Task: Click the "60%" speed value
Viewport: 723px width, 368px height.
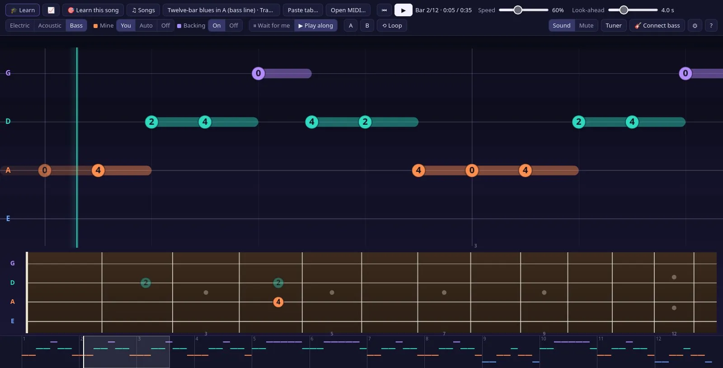Action: 558,10
